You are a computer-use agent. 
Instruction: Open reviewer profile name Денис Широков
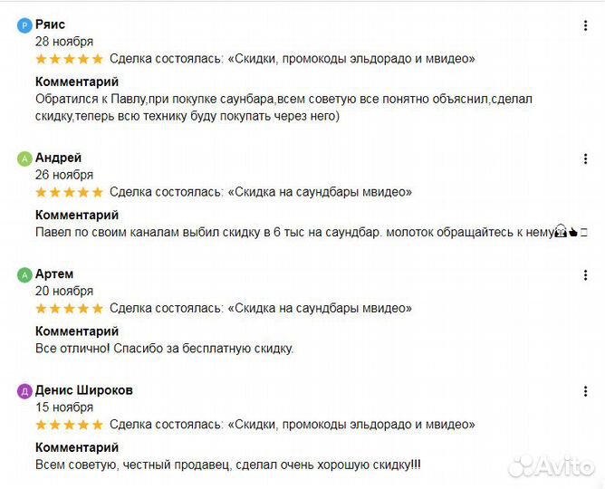(x=83, y=390)
